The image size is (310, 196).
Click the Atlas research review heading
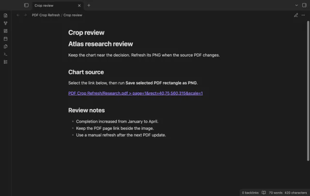click(x=100, y=44)
